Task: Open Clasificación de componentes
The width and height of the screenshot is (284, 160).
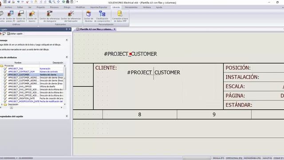Action: (102, 16)
